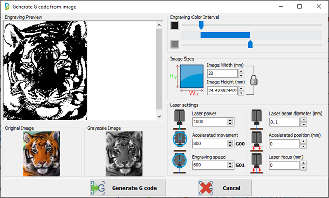Decrease Laser power with down arrow
Image resolution: width=329 pixels, height=198 pixels.
230,123
